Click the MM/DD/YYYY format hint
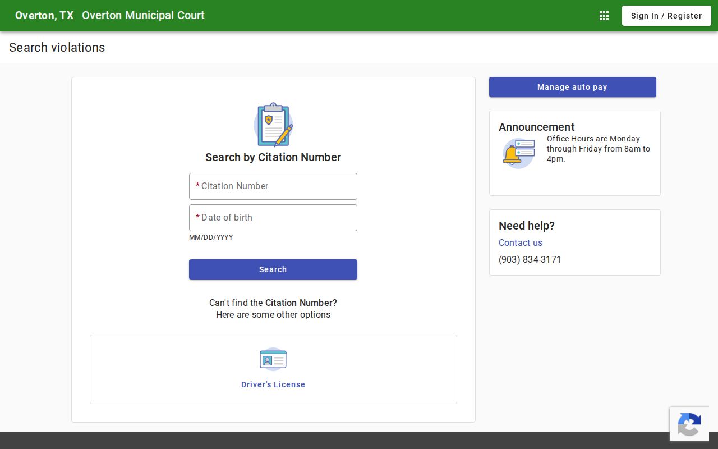 tap(211, 237)
